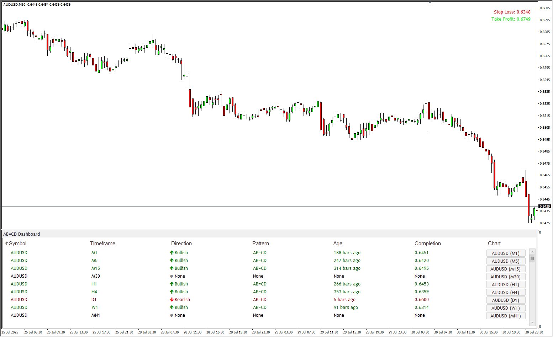Viewport: 553px width, 337px height.
Task: Click the red Stop Loss label
Action: (x=512, y=12)
